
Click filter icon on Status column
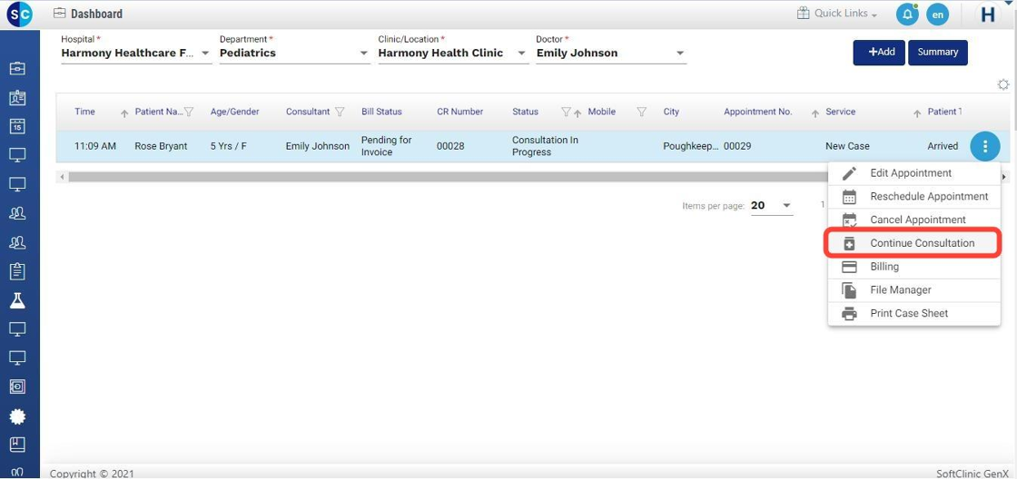pos(566,112)
